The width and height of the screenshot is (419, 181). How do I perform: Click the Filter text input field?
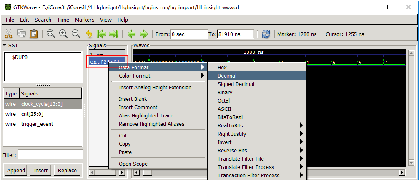point(50,155)
